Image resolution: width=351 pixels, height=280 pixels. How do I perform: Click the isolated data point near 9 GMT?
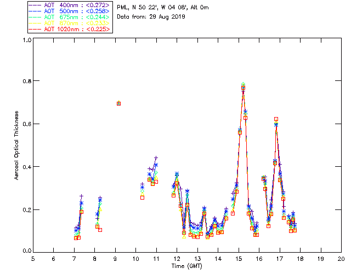[x=118, y=103]
